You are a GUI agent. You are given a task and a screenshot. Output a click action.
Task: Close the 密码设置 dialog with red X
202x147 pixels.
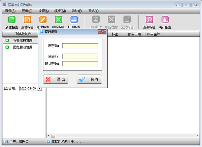tap(102, 32)
